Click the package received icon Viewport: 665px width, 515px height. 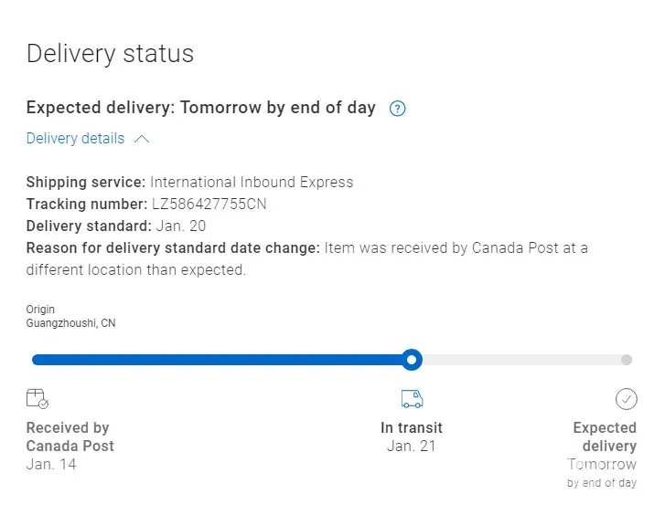(38, 398)
